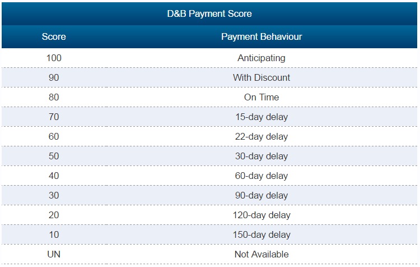Click the score 100 cell
Screen dimensions: 420x267
click(x=54, y=58)
